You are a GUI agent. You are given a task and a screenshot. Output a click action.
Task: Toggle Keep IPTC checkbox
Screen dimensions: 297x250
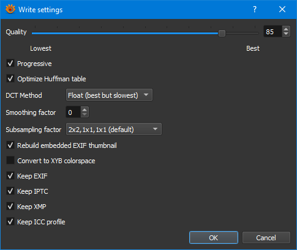tap(10, 191)
